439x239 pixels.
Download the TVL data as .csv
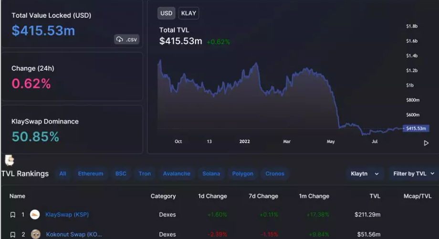pyautogui.click(x=127, y=40)
